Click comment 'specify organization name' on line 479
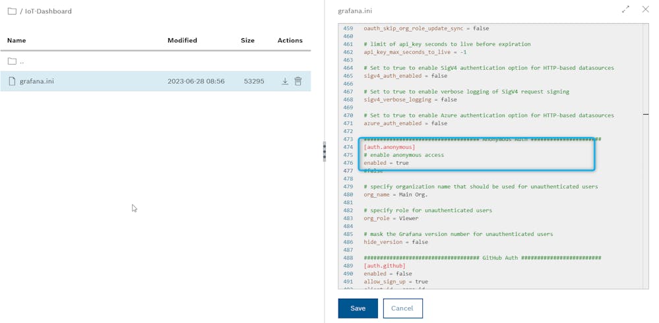Image resolution: width=659 pixels, height=323 pixels. click(481, 187)
